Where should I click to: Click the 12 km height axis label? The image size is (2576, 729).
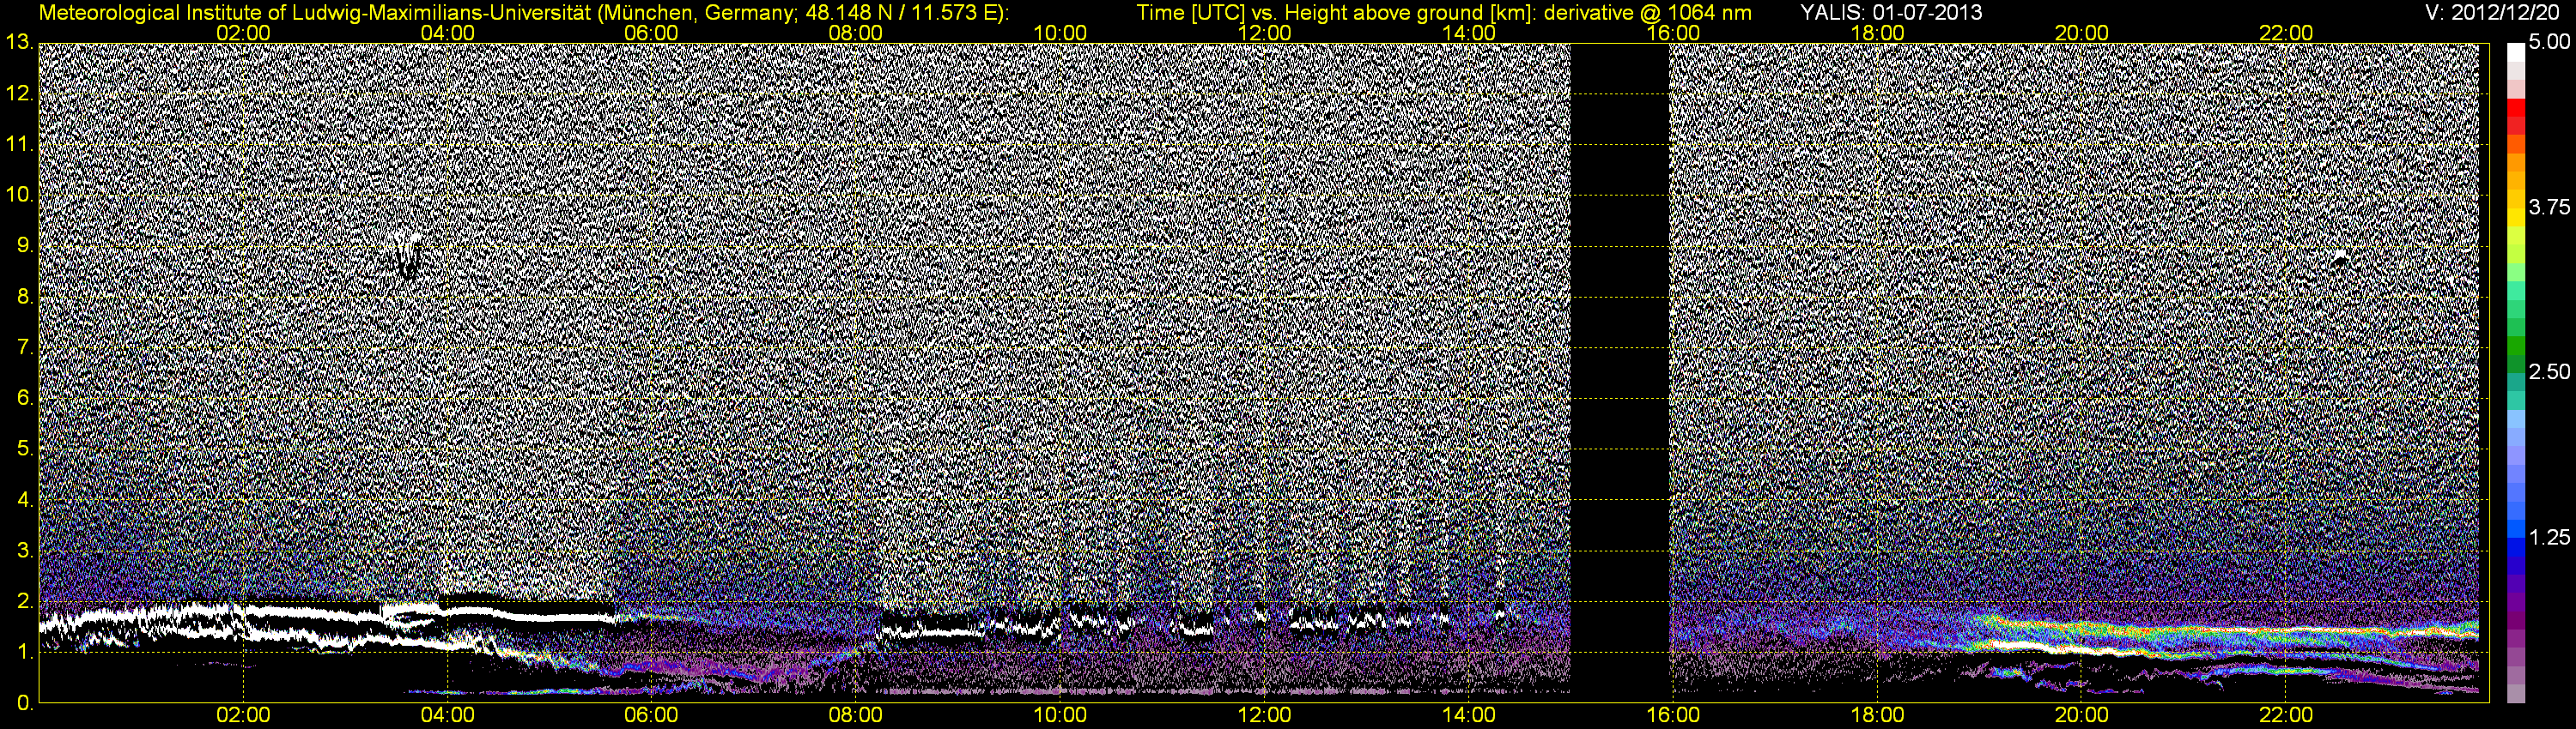19,93
